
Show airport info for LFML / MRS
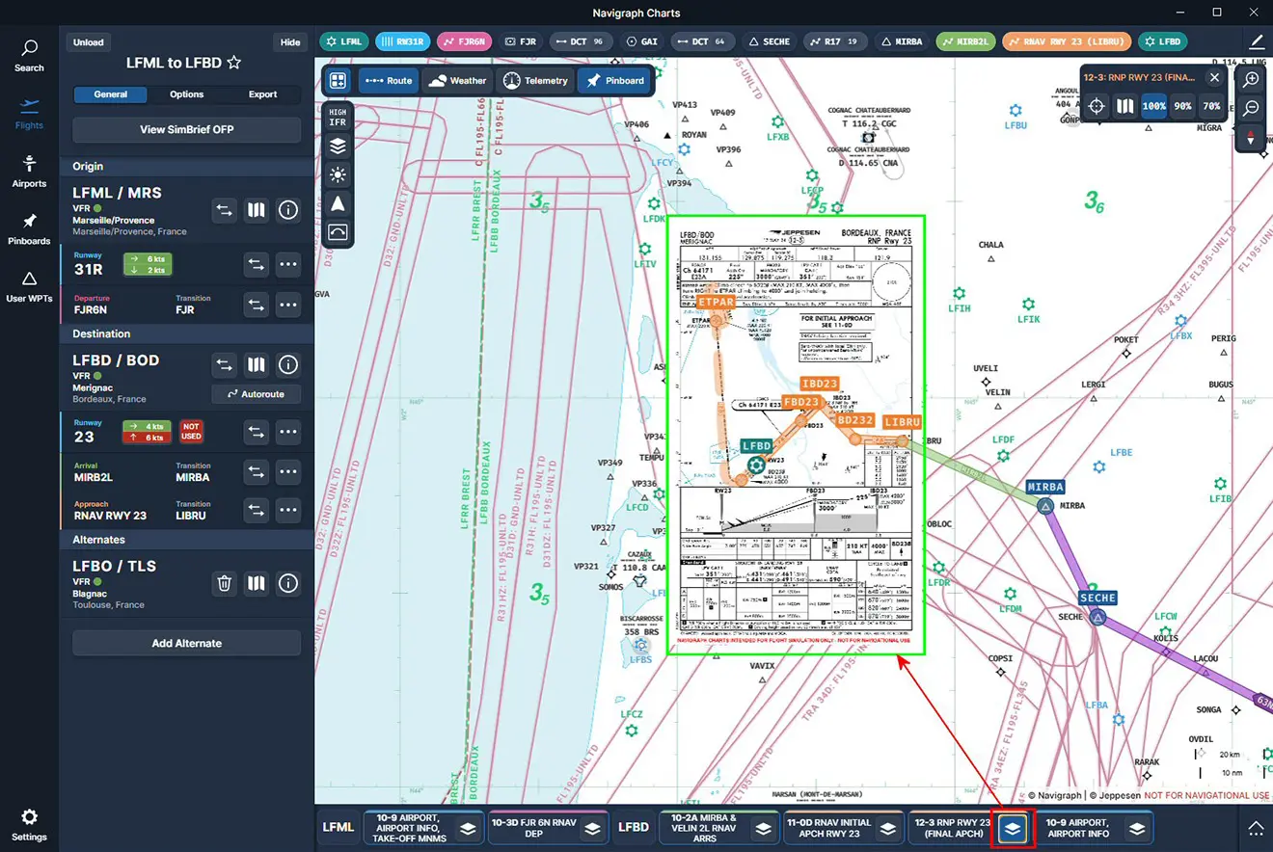click(x=287, y=209)
